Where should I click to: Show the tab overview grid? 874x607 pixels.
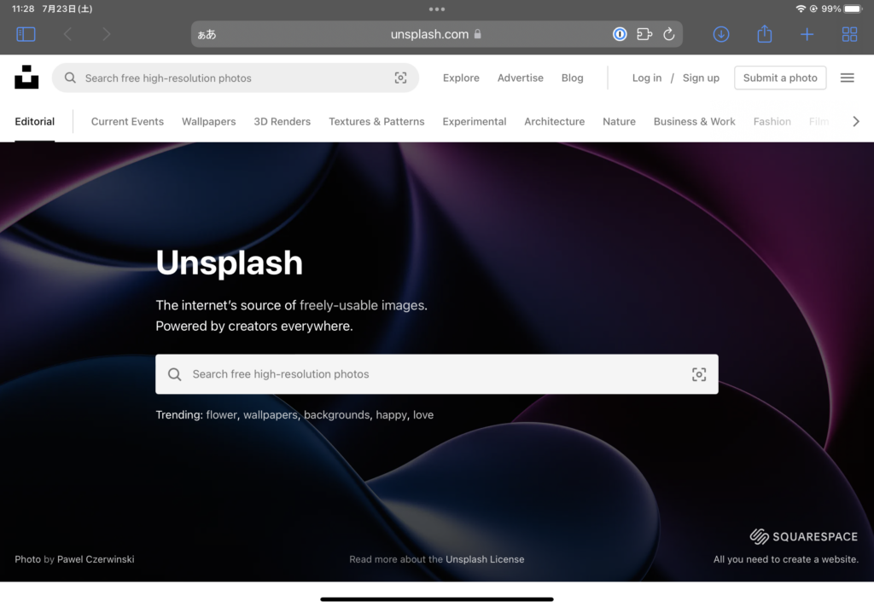click(849, 34)
